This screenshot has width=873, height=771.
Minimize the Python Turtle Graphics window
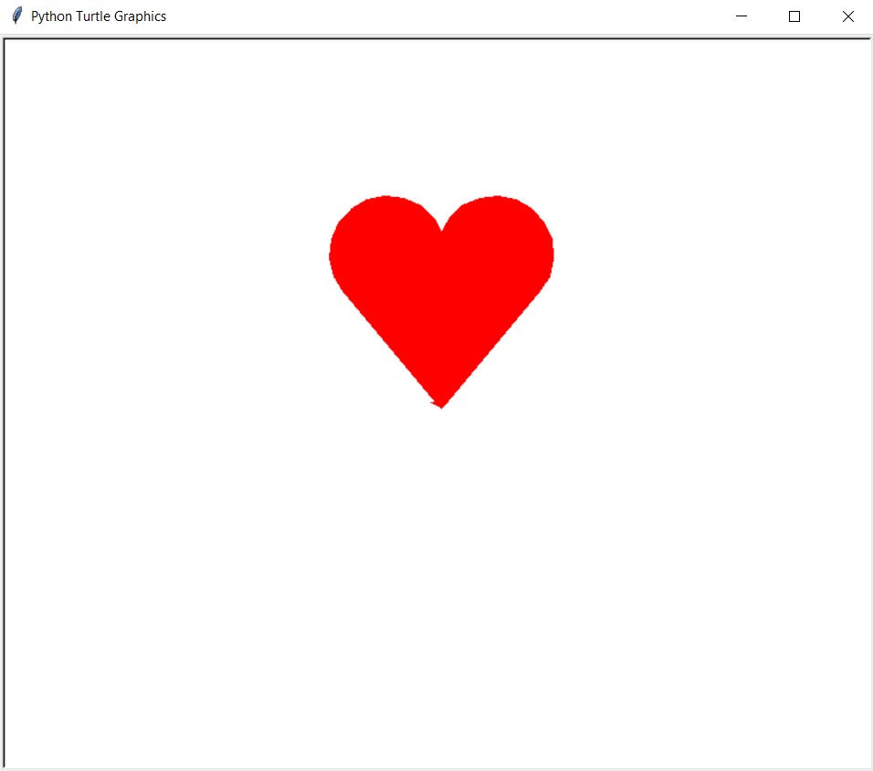click(x=742, y=16)
